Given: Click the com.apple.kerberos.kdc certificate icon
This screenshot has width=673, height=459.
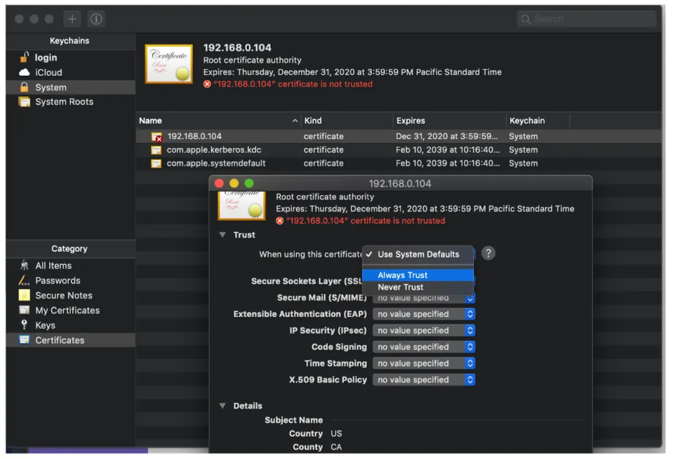Looking at the screenshot, I should point(156,151).
